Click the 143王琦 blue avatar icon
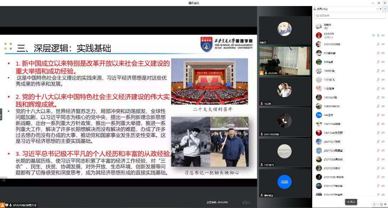 point(319,115)
